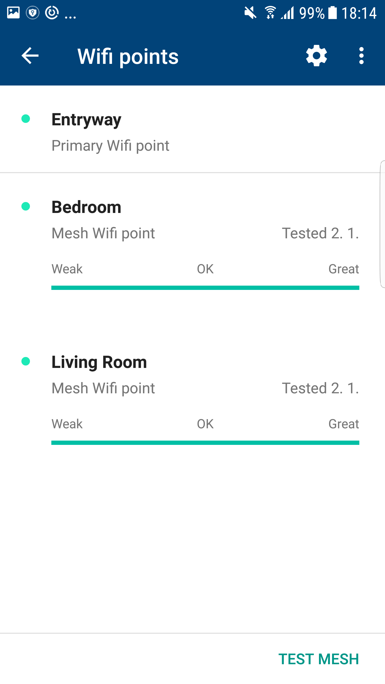Tap the Bedroom green status dot
385x684 pixels.
26,206
